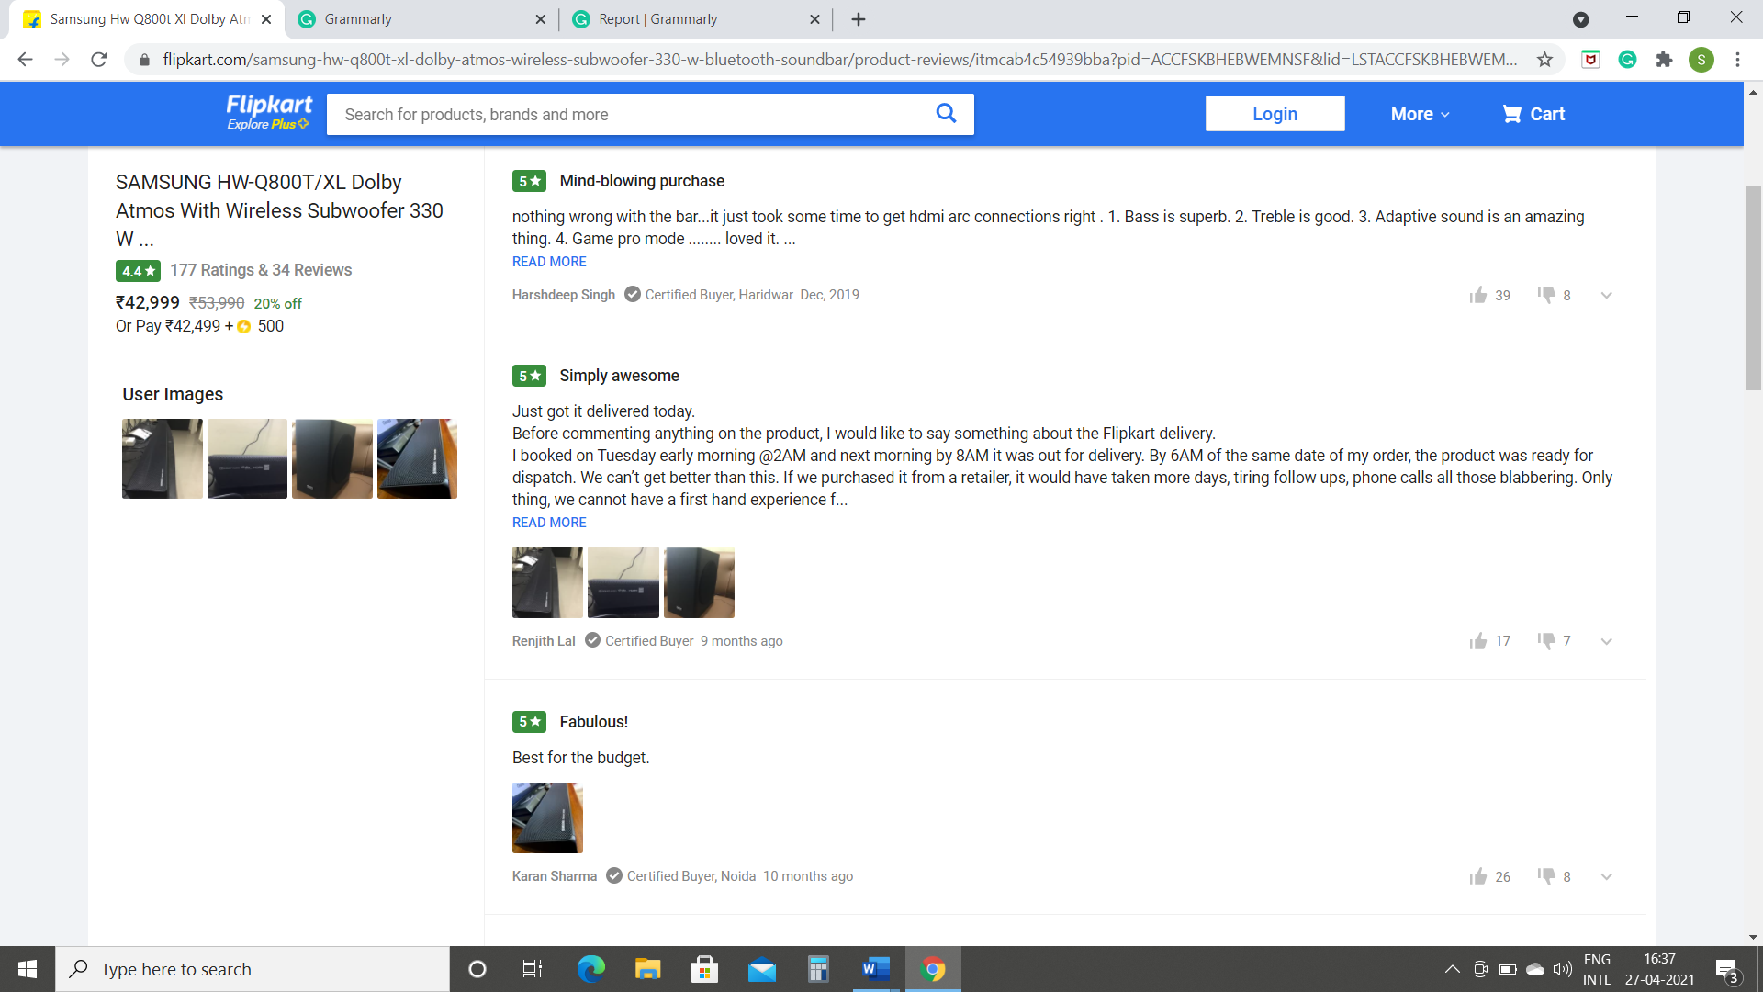Image resolution: width=1763 pixels, height=992 pixels.
Task: Open the Windows notification center
Action: click(1726, 970)
